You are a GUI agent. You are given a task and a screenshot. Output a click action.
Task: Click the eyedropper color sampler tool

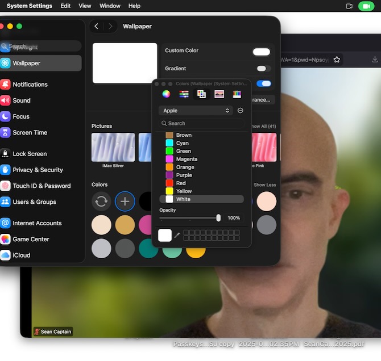177,235
